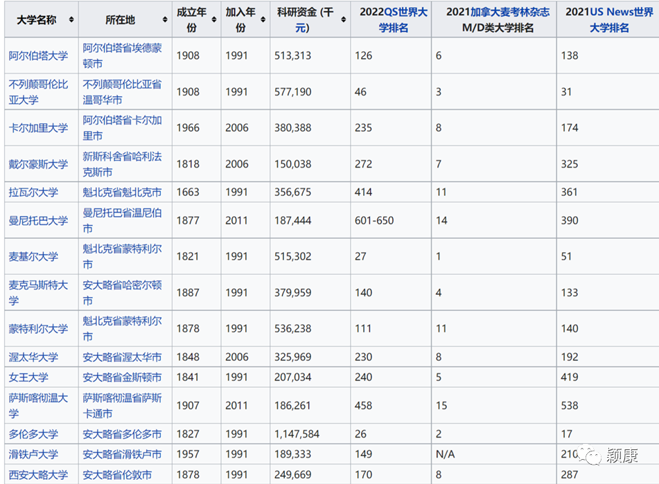Open the 阿尔伯塔大学 university link

click(38, 55)
